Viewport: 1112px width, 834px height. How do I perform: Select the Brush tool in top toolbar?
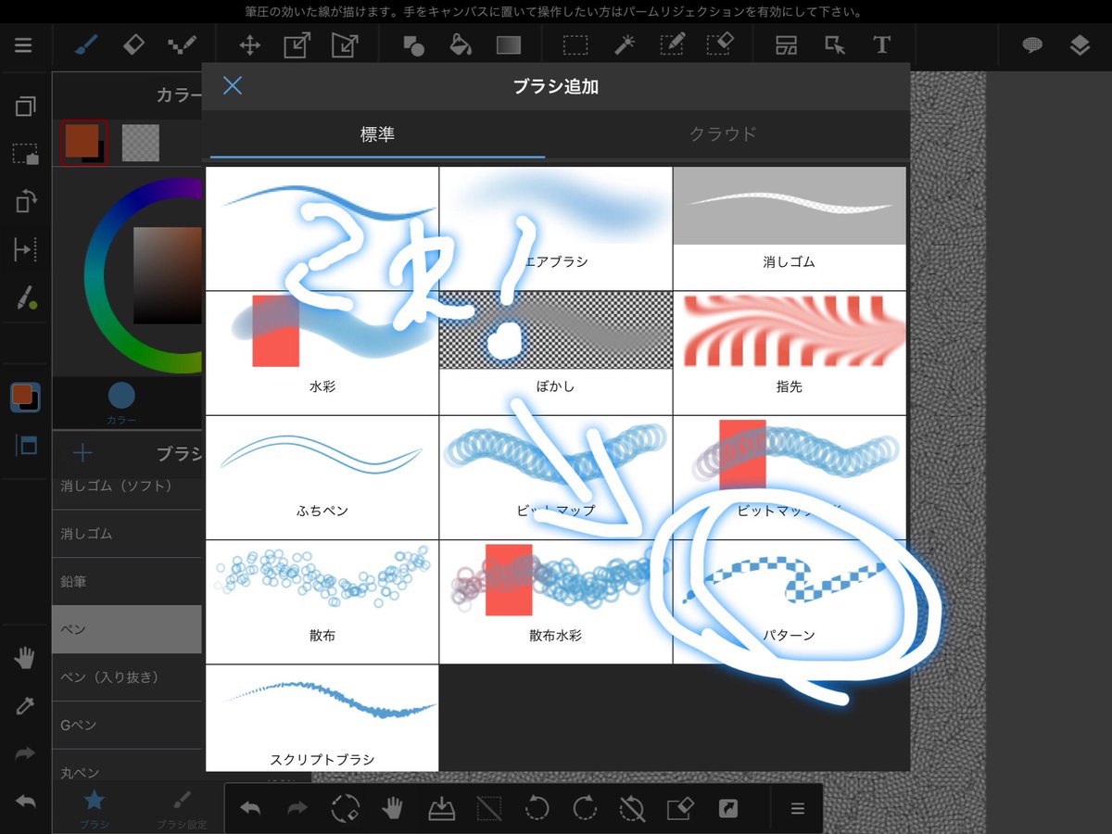click(x=86, y=44)
